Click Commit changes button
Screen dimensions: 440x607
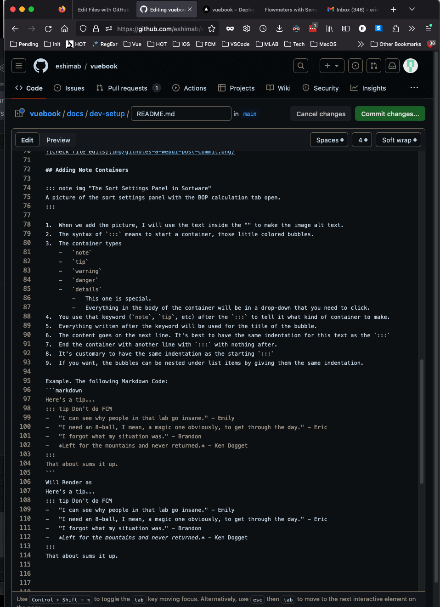coord(390,113)
